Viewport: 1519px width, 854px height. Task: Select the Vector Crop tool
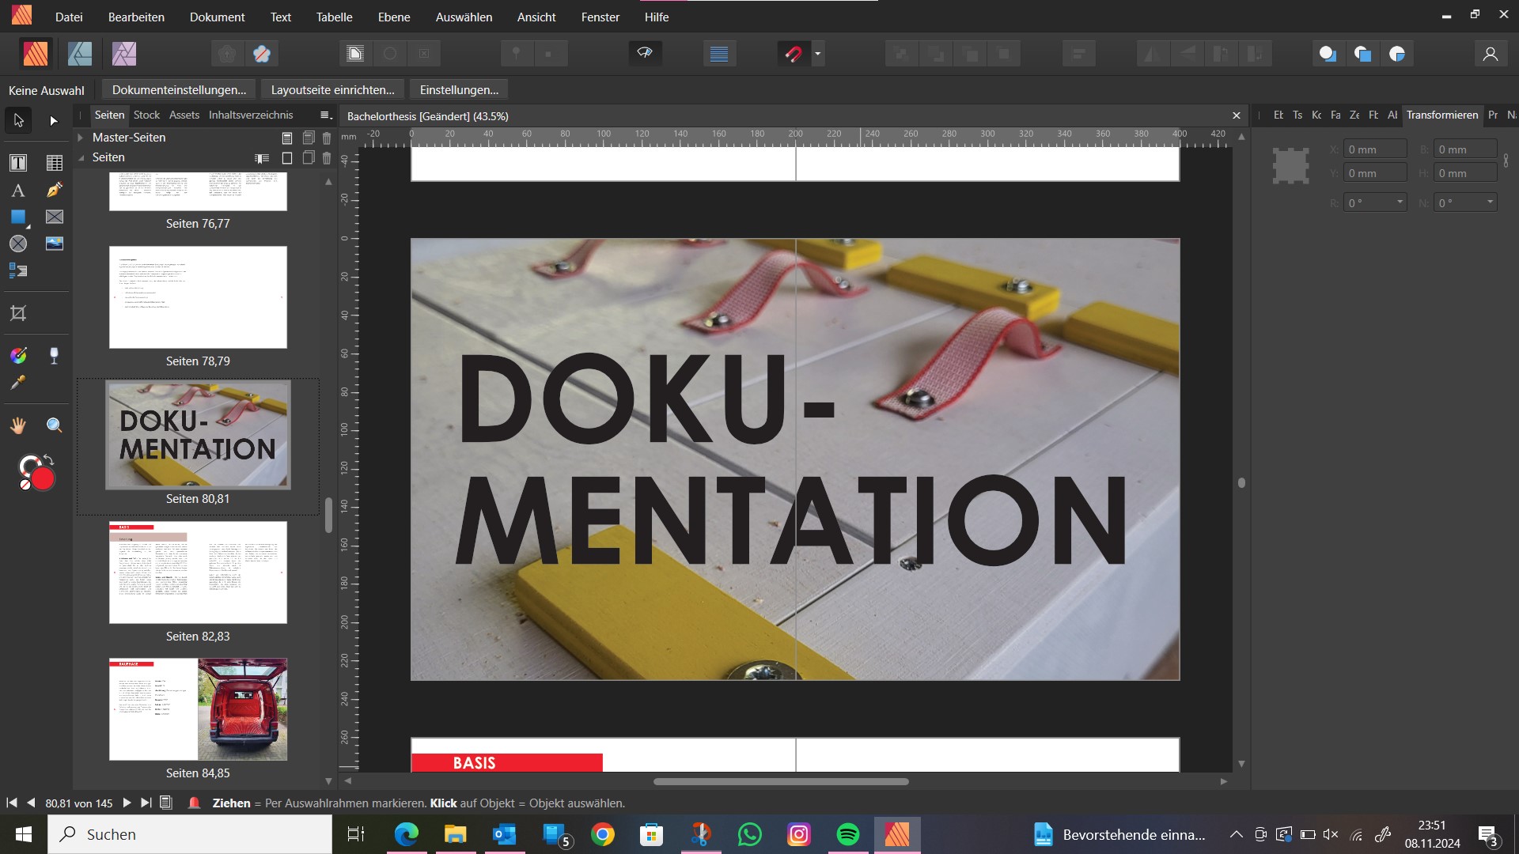(x=18, y=313)
